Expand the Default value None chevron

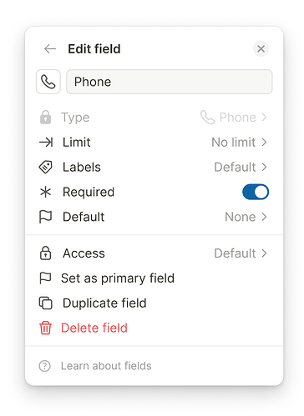pyautogui.click(x=265, y=217)
